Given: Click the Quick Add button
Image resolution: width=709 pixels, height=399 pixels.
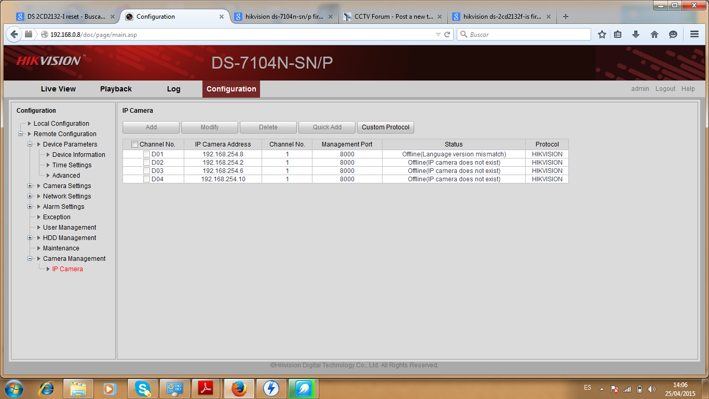Looking at the screenshot, I should 327,127.
